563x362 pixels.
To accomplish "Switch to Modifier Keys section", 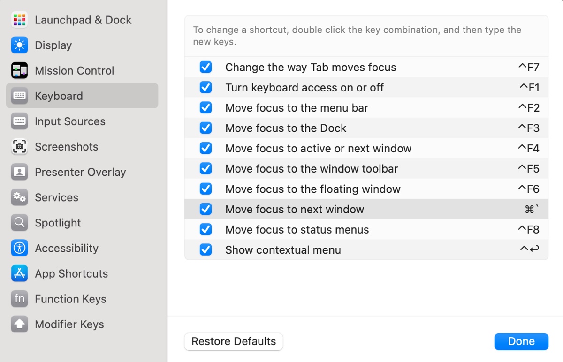I will [69, 324].
